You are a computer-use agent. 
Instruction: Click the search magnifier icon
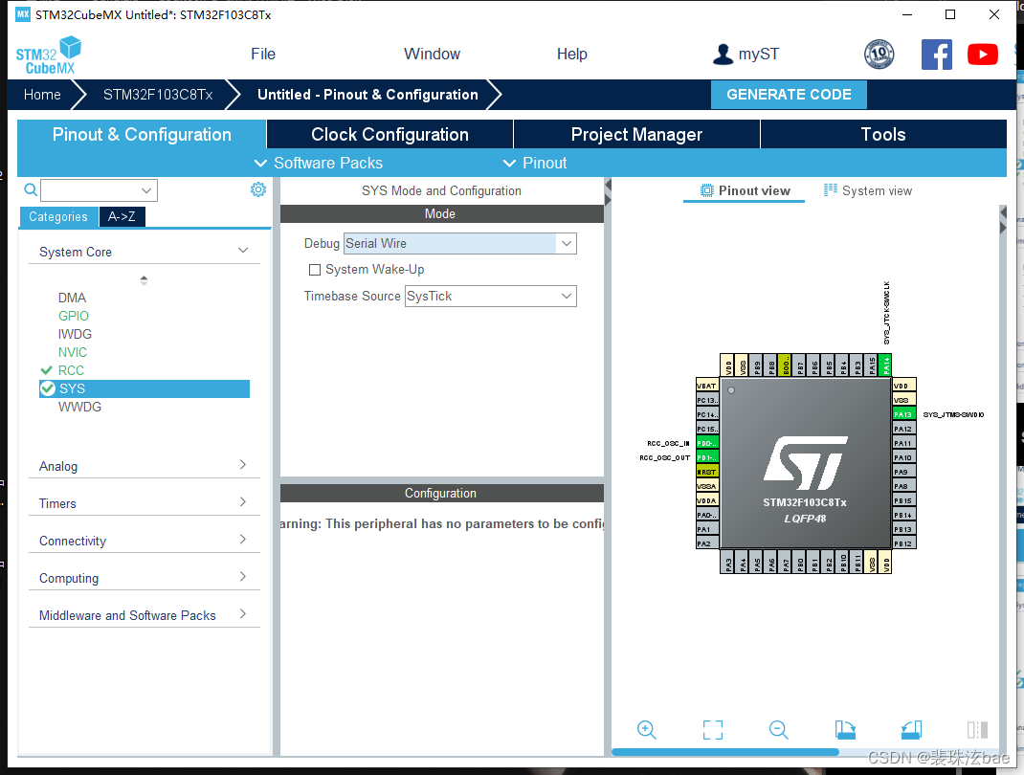point(31,190)
